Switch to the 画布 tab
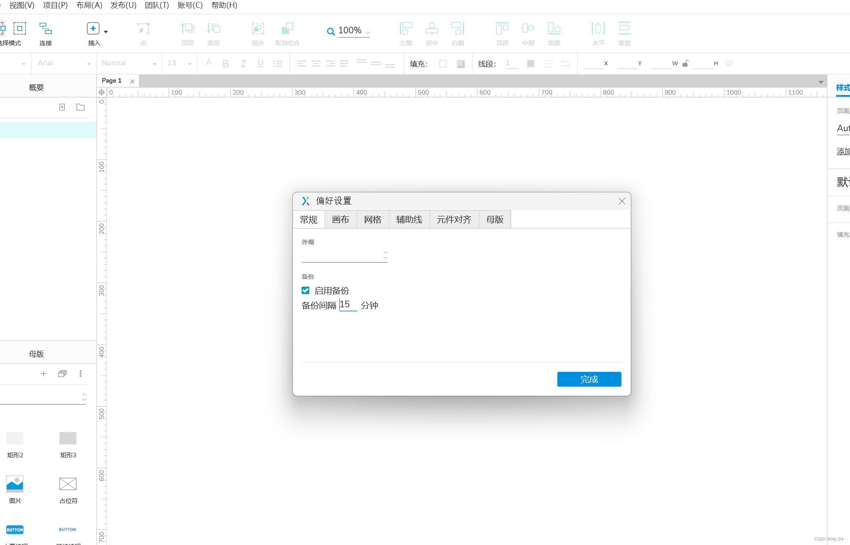Screen dimensions: 850x545 tap(340, 219)
